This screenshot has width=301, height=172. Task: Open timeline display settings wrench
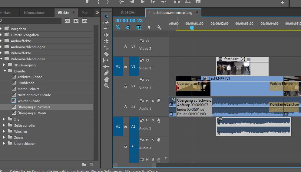coord(159,27)
